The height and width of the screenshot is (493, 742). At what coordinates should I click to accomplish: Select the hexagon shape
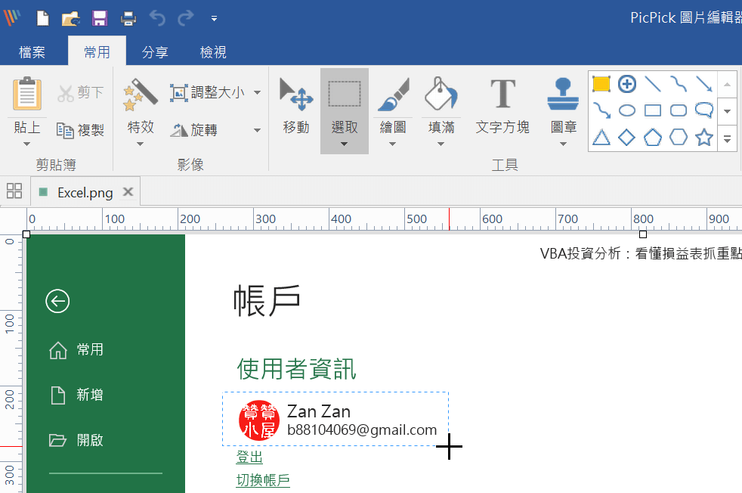tap(679, 138)
